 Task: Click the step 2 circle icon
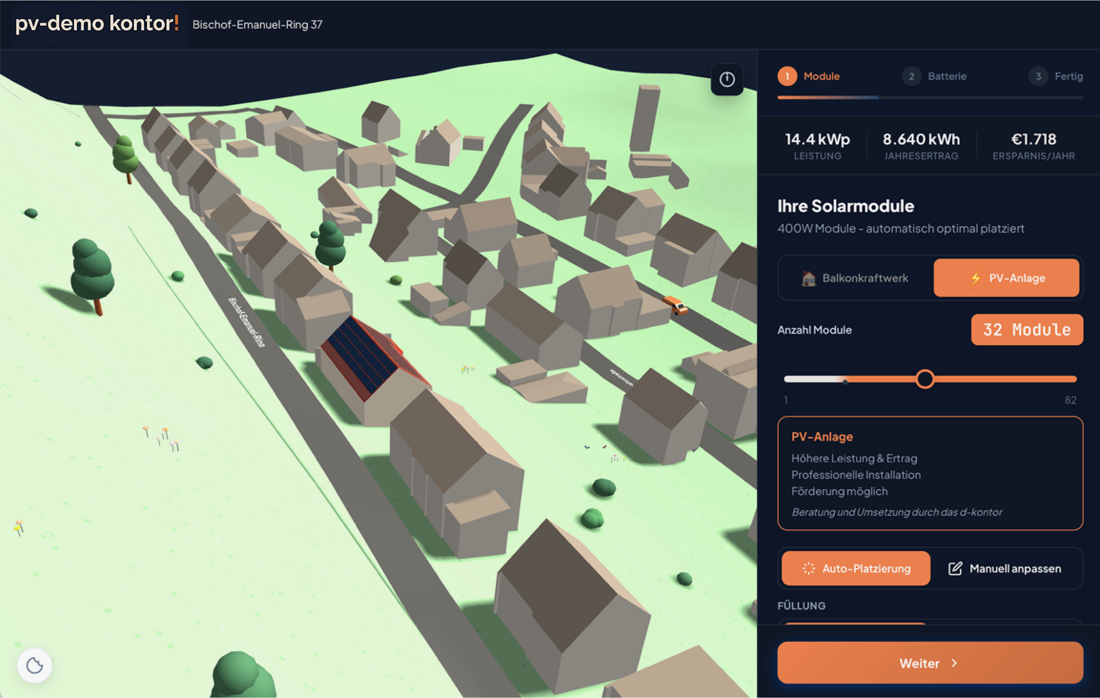pos(911,76)
